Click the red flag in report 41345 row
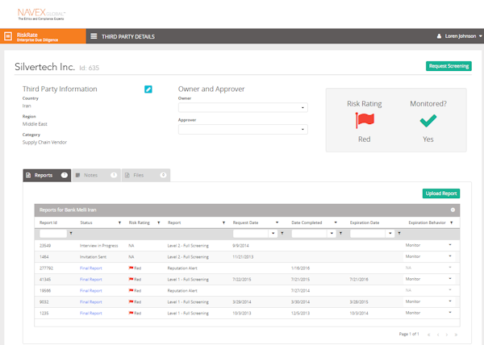Screen dimensions: 484x345 click(131, 280)
